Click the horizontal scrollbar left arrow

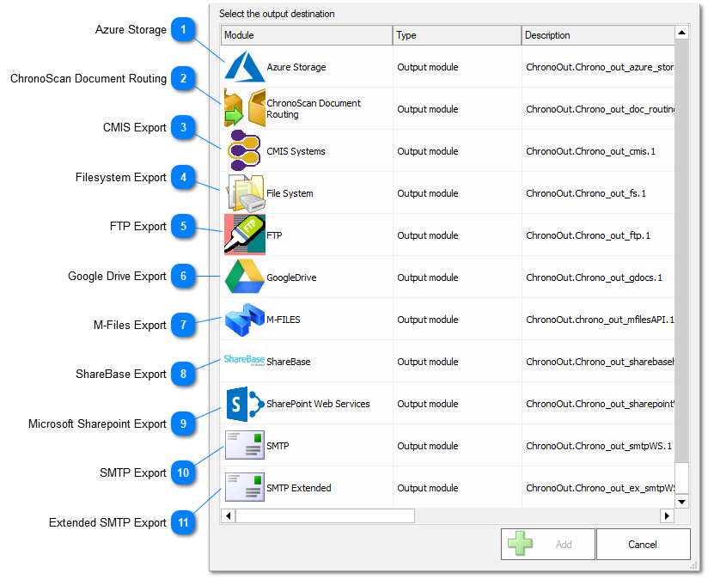[228, 515]
